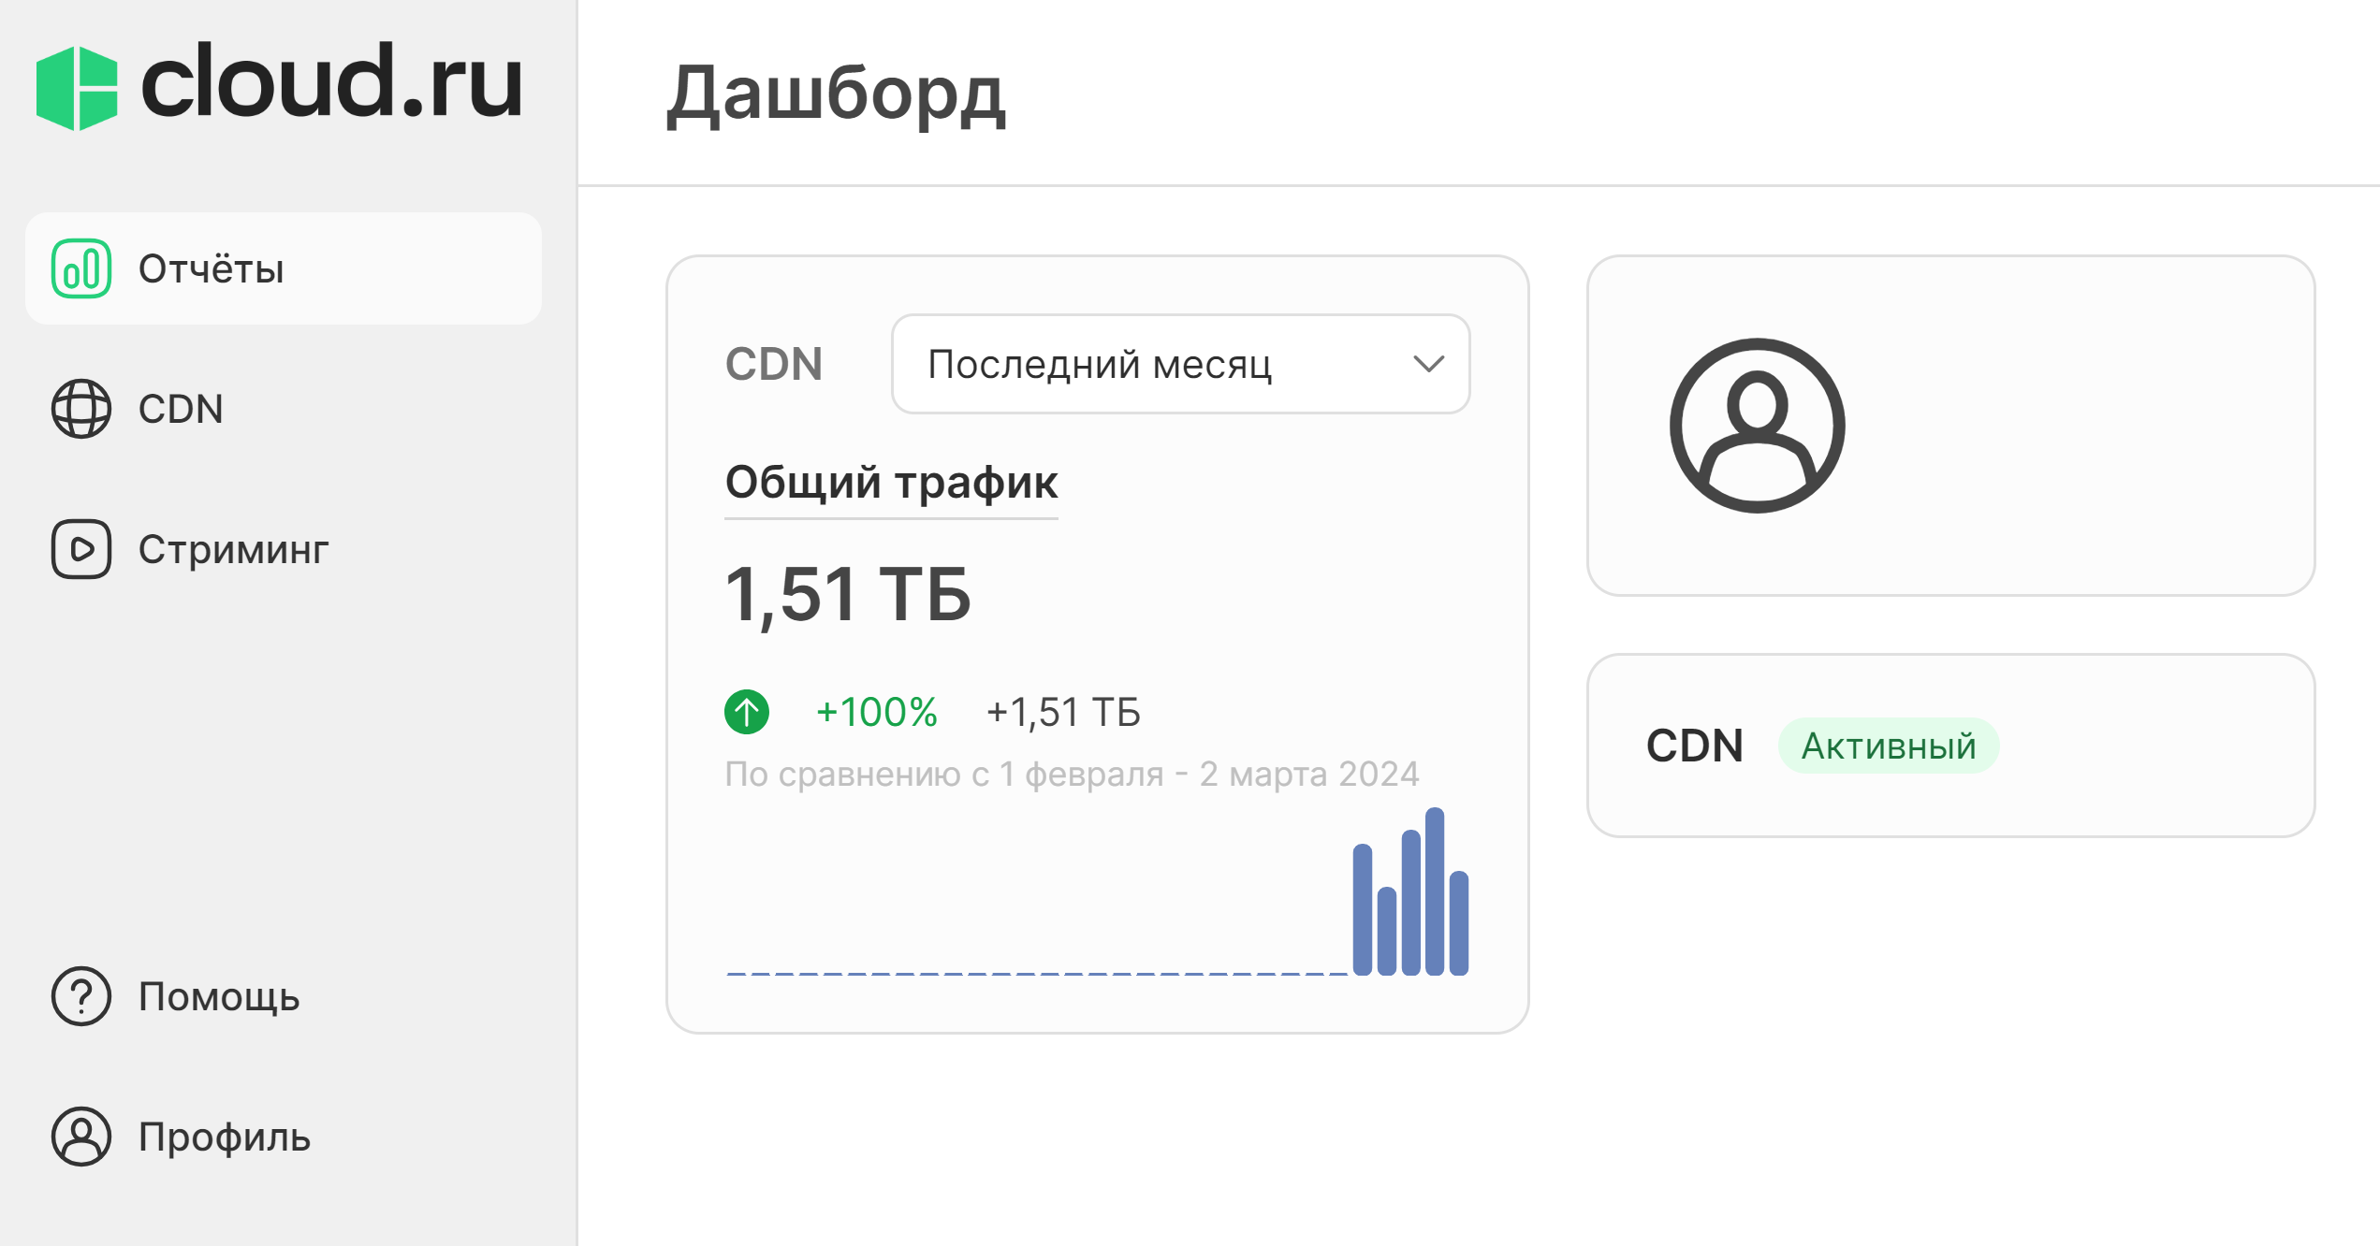Click the CDN globe icon in sidebar
The width and height of the screenshot is (2380, 1246).
coord(82,409)
